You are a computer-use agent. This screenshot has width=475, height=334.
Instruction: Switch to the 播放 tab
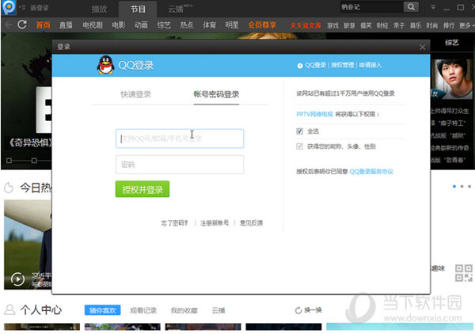(100, 9)
